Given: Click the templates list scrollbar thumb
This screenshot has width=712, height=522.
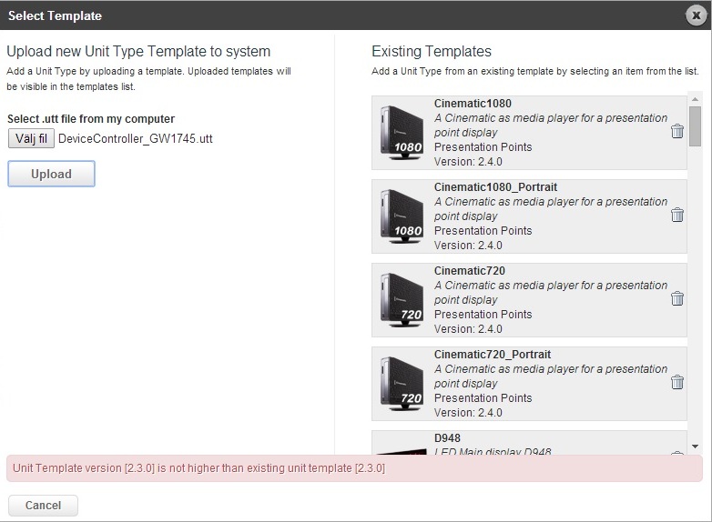Looking at the screenshot, I should click(x=695, y=125).
